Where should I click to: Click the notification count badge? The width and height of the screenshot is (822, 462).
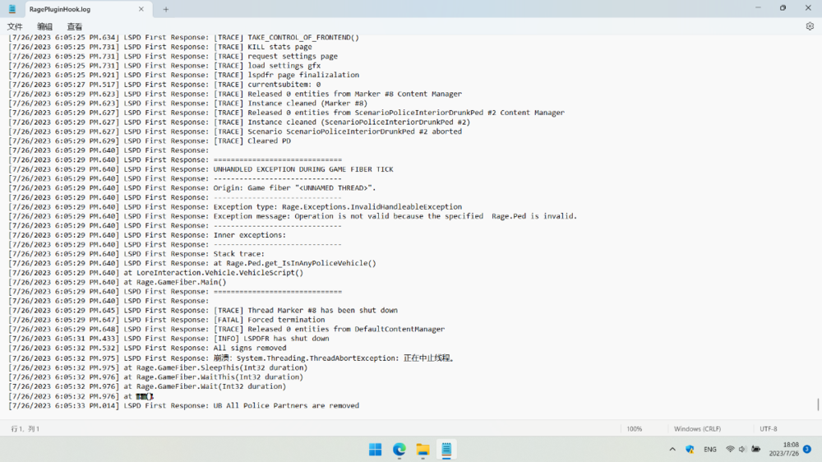click(x=807, y=449)
